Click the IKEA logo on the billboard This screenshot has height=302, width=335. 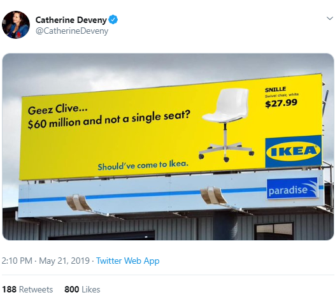(294, 151)
